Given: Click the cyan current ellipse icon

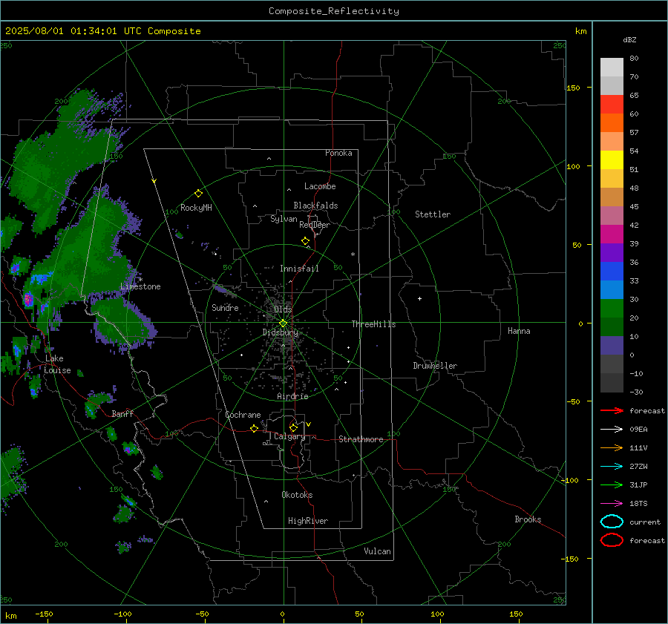Looking at the screenshot, I should coord(612,522).
